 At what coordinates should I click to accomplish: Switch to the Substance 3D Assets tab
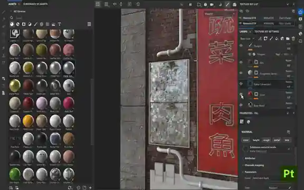(35, 4)
